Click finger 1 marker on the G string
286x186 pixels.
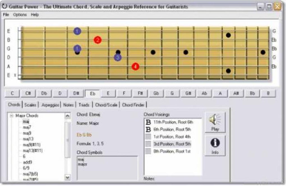pos(77,49)
